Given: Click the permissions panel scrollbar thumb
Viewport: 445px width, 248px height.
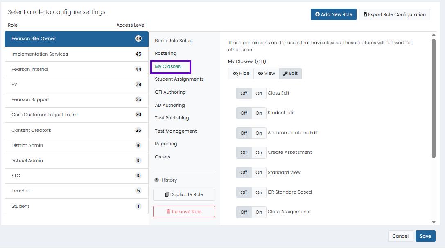Looking at the screenshot, I should click(434, 99).
